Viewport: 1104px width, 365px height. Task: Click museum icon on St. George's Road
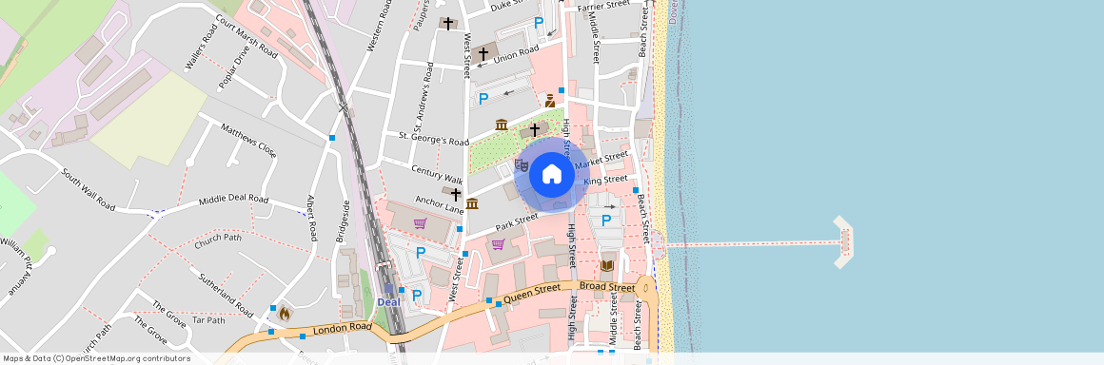point(502,125)
